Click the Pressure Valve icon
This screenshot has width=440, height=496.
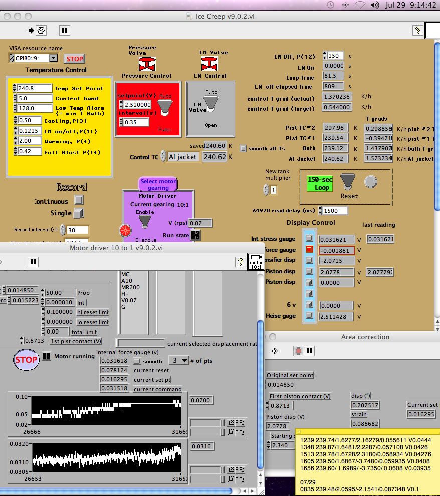point(146,65)
